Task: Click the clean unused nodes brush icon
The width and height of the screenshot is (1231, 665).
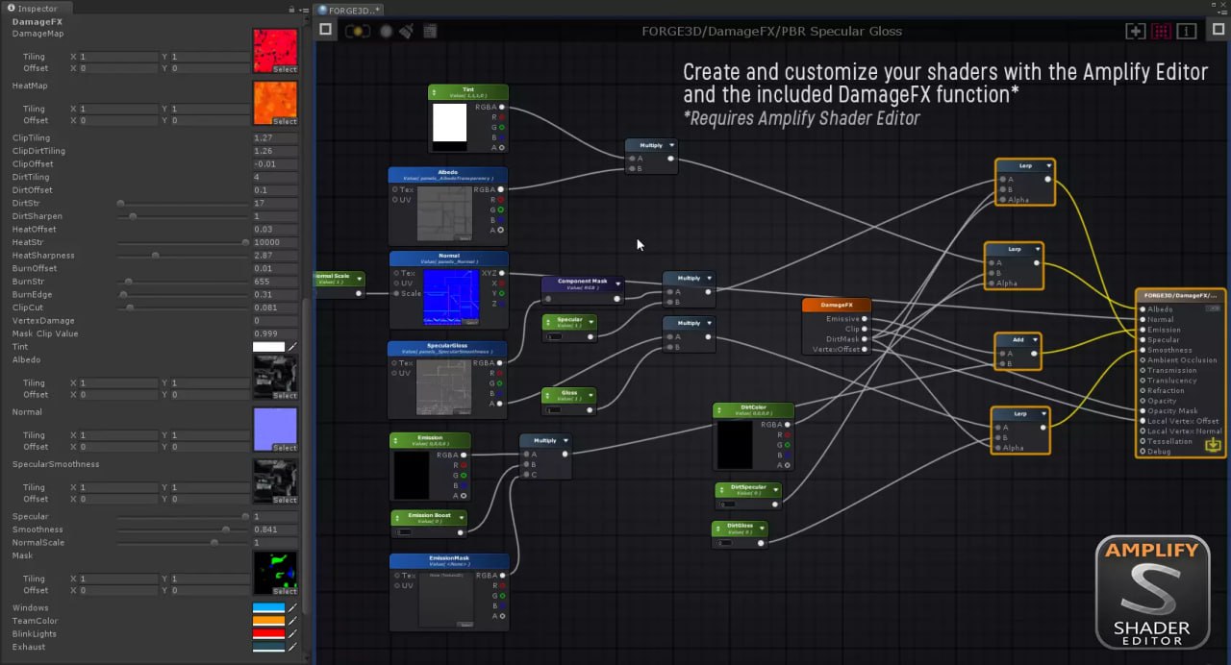Action: 406,31
